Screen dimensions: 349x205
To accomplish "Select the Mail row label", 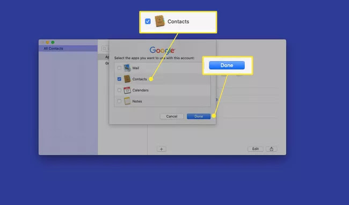I will tap(135, 68).
